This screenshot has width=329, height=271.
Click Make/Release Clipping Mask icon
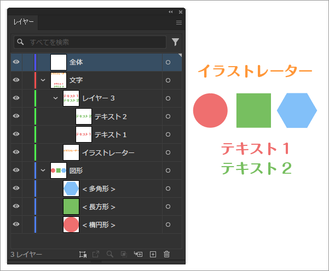124,254
